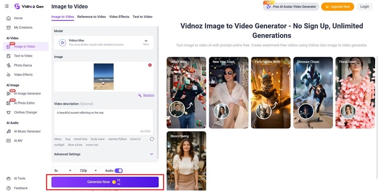Open Feedback in sidebar
This screenshot has width=378, height=191.
[x=20, y=188]
